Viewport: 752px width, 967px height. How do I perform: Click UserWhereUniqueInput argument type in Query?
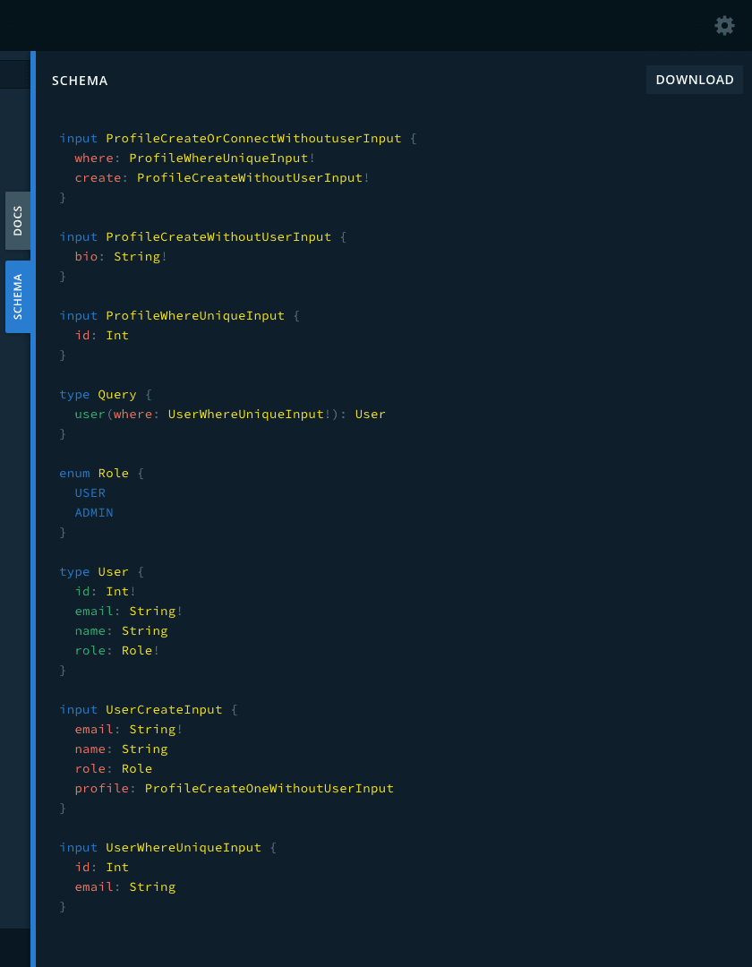pyautogui.click(x=245, y=414)
